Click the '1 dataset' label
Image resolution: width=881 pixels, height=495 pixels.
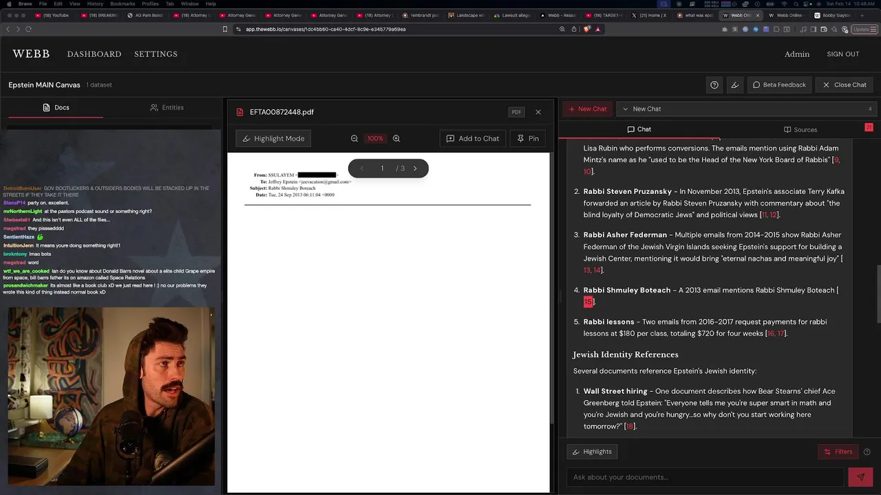tap(99, 85)
